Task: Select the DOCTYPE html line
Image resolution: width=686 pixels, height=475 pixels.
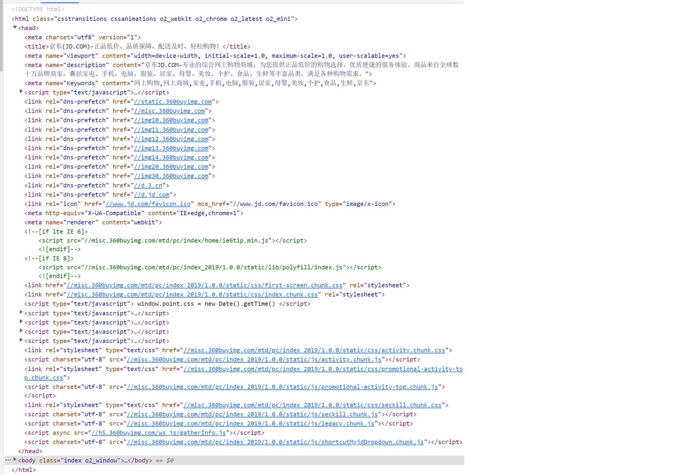Action: click(38, 10)
